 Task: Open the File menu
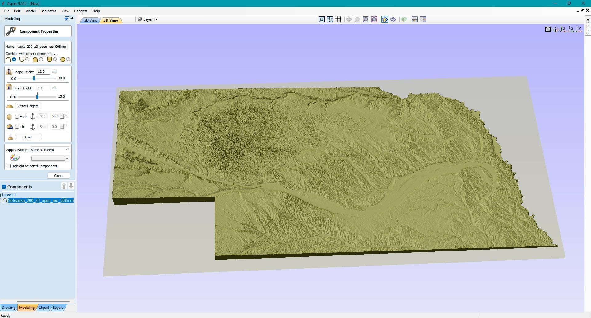pyautogui.click(x=6, y=11)
